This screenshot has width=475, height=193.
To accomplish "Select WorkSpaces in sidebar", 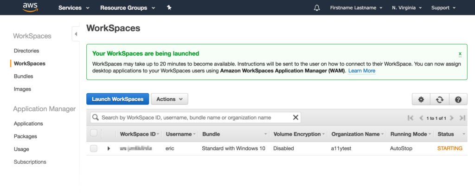I will tap(29, 64).
